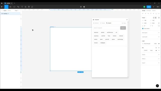Go to the Figma home icon
This screenshot has width=161, height=91.
(x=2, y=3)
